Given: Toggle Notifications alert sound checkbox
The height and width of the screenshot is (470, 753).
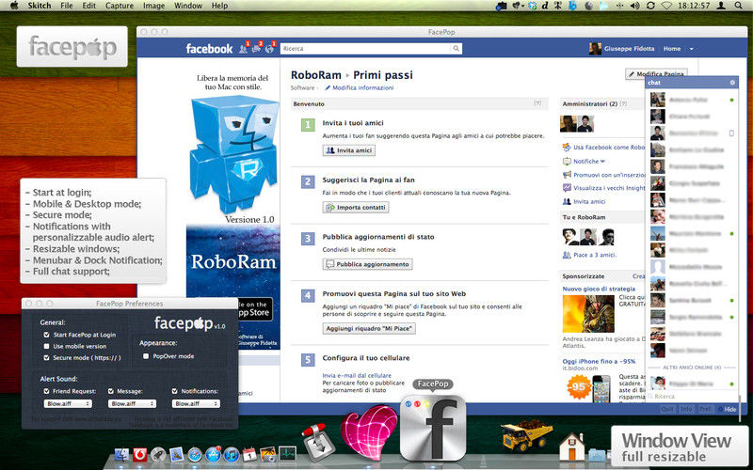Looking at the screenshot, I should click(175, 391).
